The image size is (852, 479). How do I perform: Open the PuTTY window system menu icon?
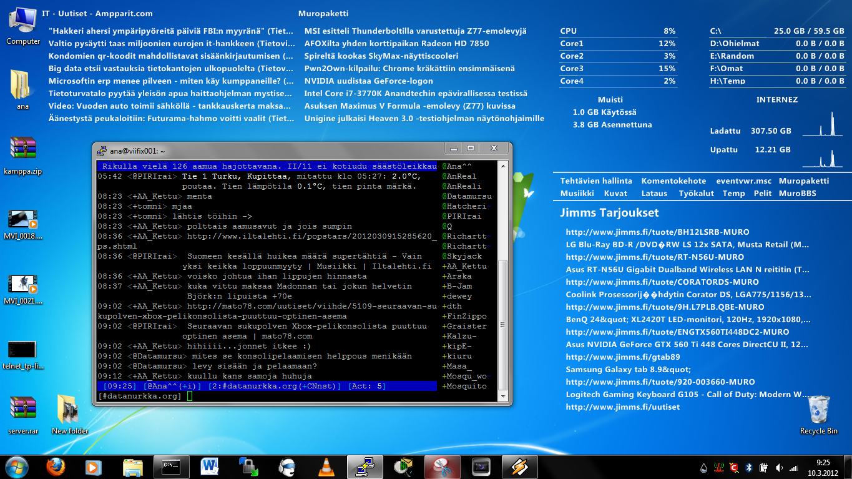(x=101, y=151)
